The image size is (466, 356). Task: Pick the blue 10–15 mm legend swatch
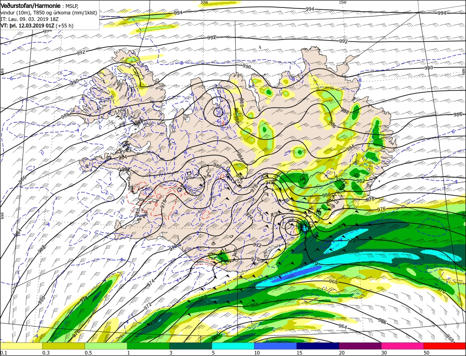[x=275, y=346]
